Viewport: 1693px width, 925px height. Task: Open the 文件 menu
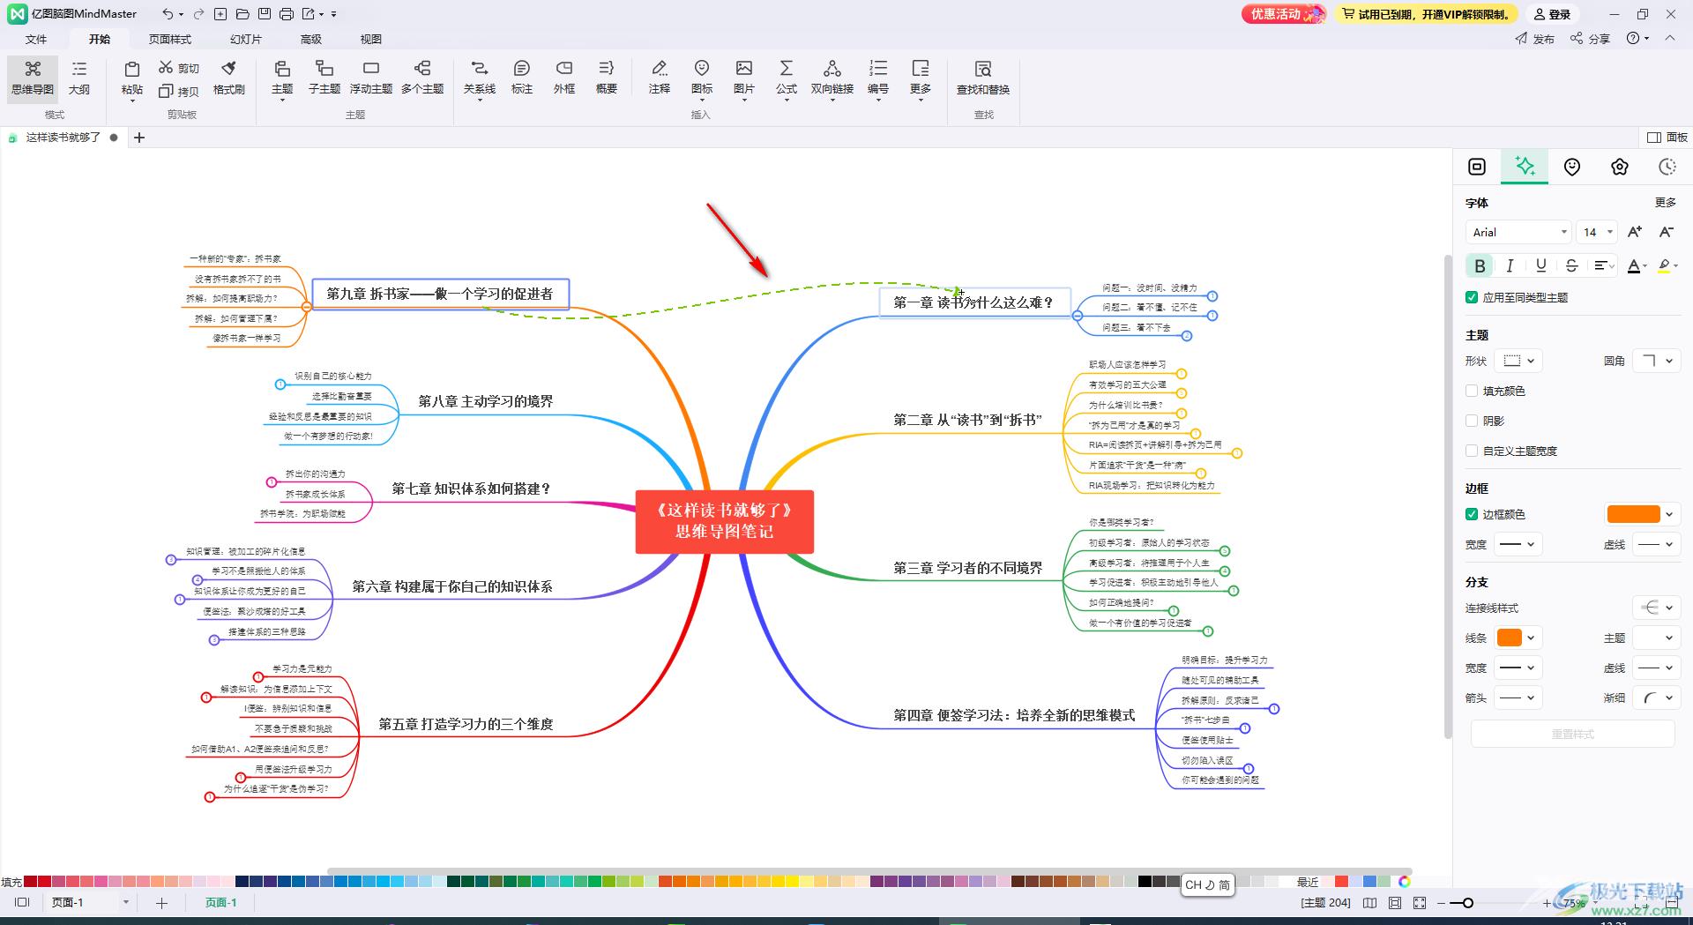tap(36, 39)
